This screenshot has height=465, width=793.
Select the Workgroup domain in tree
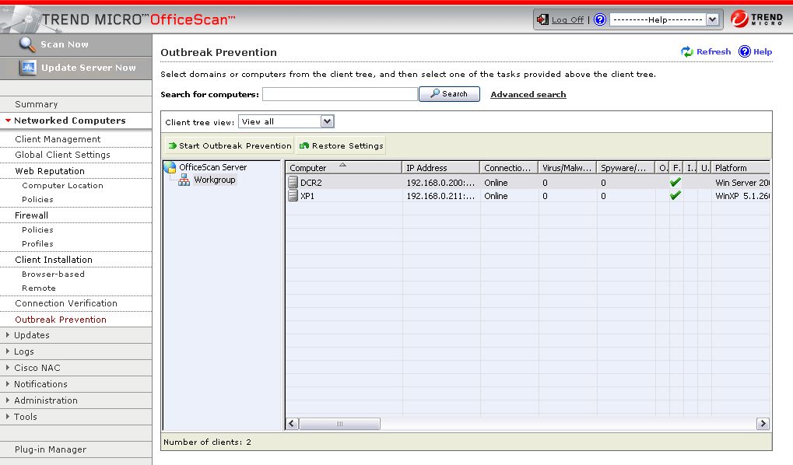[215, 180]
